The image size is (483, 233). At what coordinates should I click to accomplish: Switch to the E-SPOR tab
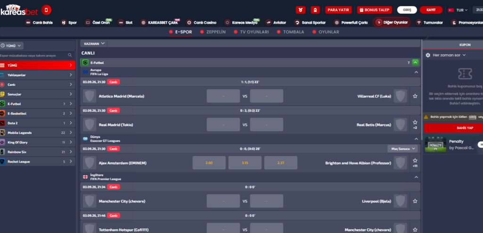coord(181,32)
